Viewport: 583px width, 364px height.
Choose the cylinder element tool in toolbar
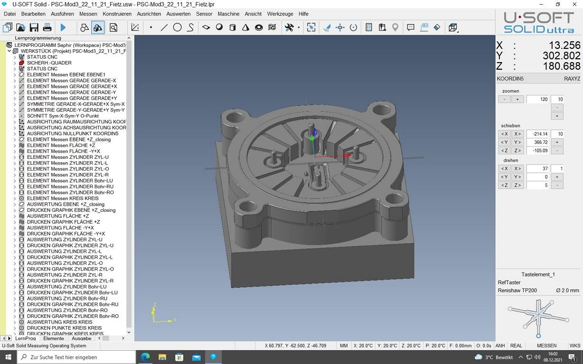click(232, 27)
